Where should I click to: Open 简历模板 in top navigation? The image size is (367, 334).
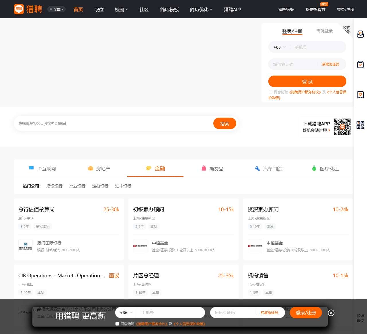(x=169, y=9)
